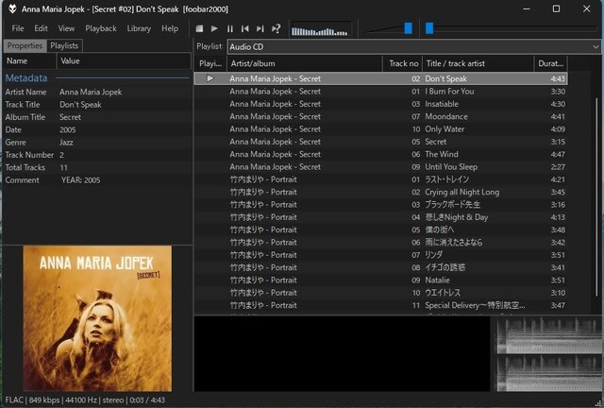Switch to the Properties tab
The image size is (604, 408).
coord(25,45)
